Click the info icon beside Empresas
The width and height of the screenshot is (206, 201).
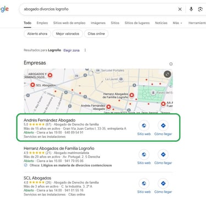pos(171,64)
